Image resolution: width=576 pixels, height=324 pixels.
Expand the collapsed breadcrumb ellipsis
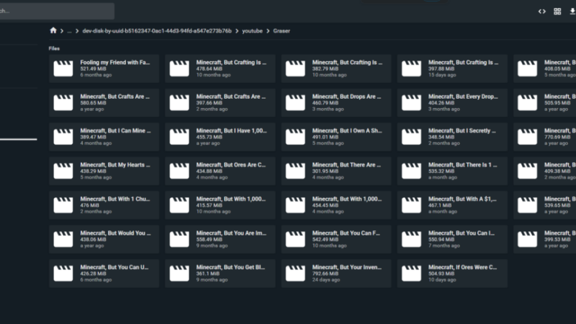pyautogui.click(x=69, y=31)
